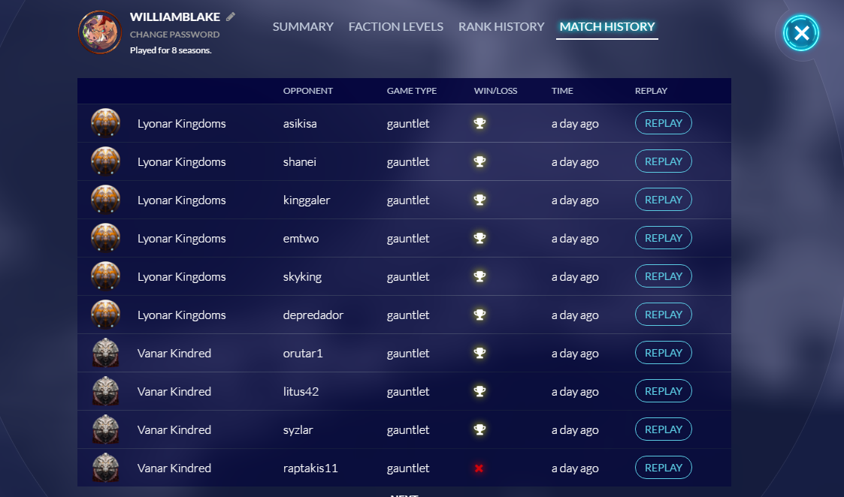The height and width of the screenshot is (497, 844).
Task: Click the Replay column header
Action: coord(651,91)
